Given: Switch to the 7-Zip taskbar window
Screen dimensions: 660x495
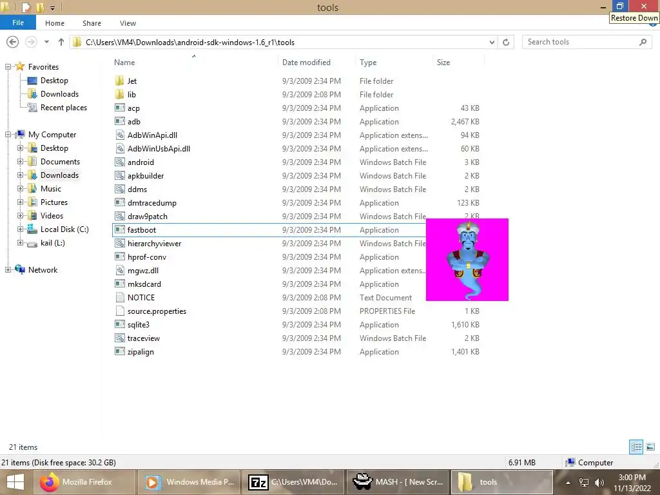Looking at the screenshot, I should [x=293, y=482].
